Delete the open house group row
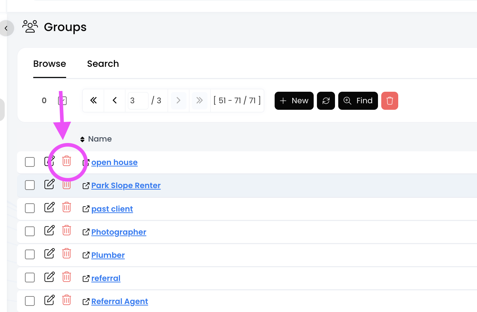This screenshot has height=312, width=477. click(x=66, y=161)
